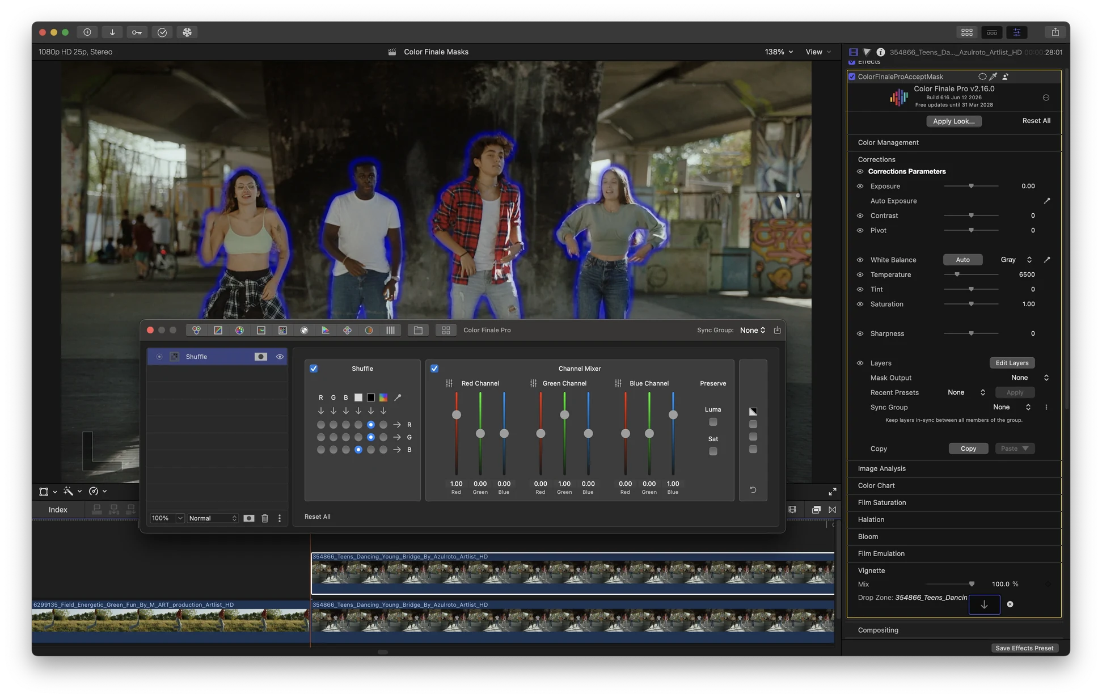The height and width of the screenshot is (698, 1102).
Task: Click the Temperature slider handle
Action: pyautogui.click(x=957, y=274)
